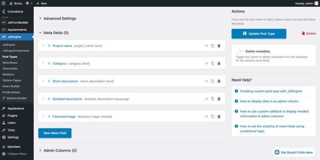Click the drag handle of Featured image field
This screenshot has width=320, height=160.
pyautogui.click(x=43, y=116)
